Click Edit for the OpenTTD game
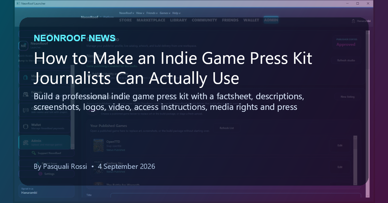388x203 pixels. pyautogui.click(x=340, y=145)
